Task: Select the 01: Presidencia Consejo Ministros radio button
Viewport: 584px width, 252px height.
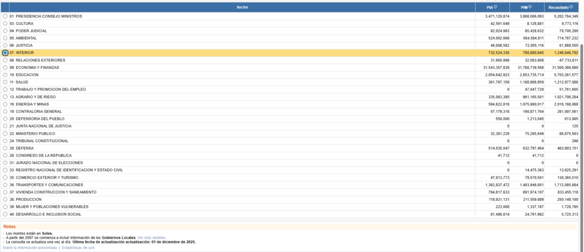Action: (x=5, y=16)
